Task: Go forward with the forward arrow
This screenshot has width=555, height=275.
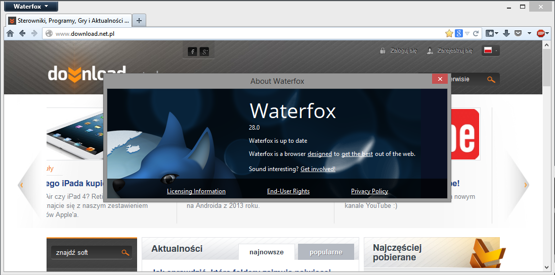Action: coord(34,33)
